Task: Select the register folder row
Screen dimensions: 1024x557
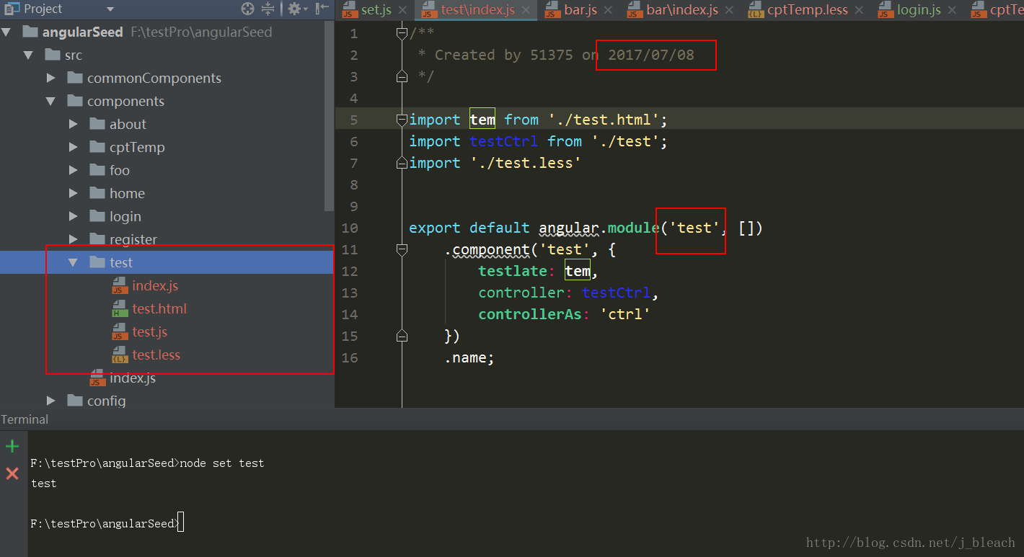Action: pos(166,239)
